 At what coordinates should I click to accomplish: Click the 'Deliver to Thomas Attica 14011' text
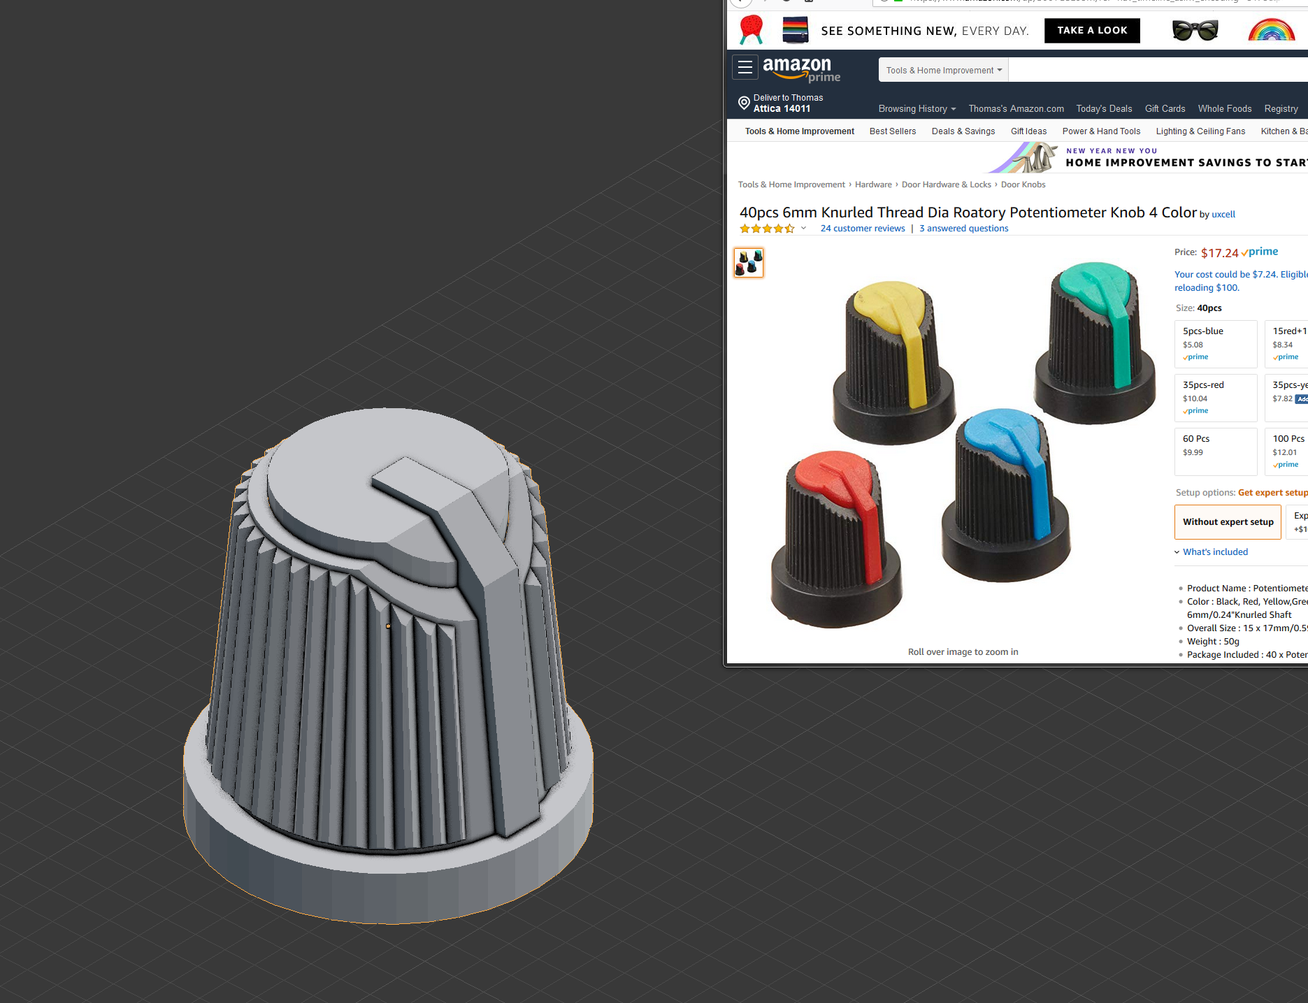coord(788,103)
